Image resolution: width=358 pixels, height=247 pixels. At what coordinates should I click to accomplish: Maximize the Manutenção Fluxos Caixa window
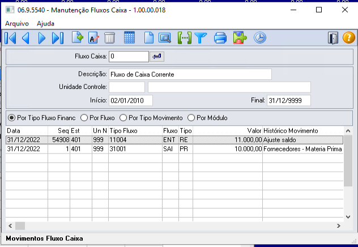pos(319,10)
